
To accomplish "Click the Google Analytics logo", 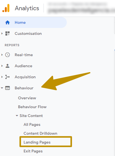I will click(x=6, y=8).
